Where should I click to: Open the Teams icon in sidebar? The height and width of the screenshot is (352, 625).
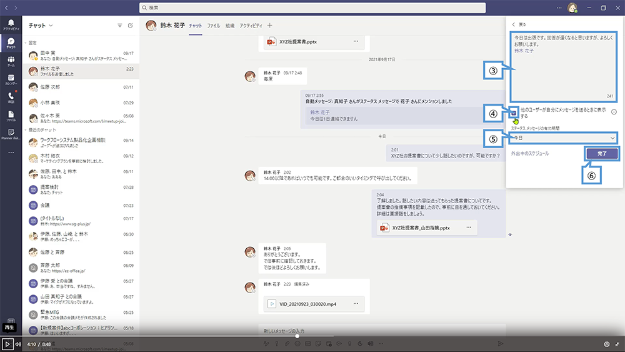click(11, 61)
